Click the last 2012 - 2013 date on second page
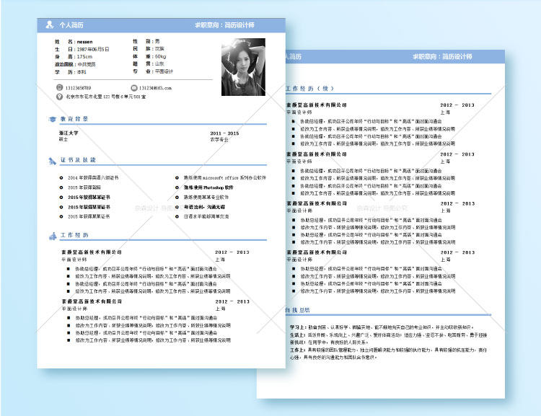Viewport: 541px width, 416px height. tap(457, 252)
